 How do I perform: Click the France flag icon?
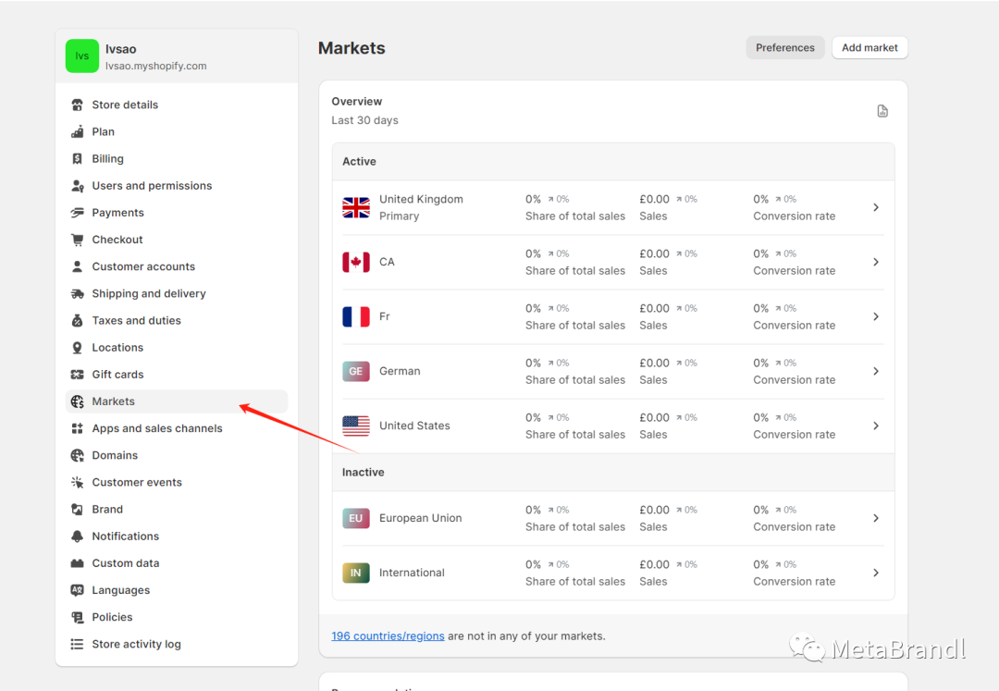click(355, 316)
